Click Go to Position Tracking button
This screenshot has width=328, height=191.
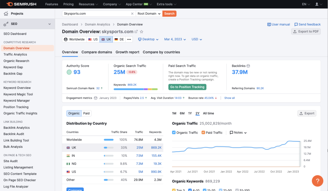[187, 87]
